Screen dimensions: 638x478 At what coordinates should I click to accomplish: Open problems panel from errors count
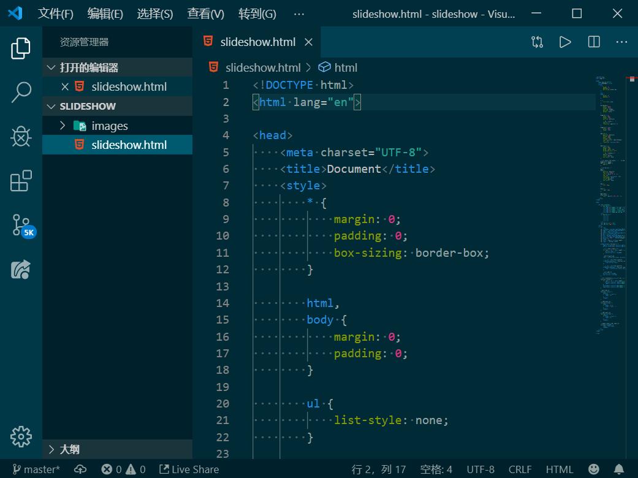123,469
